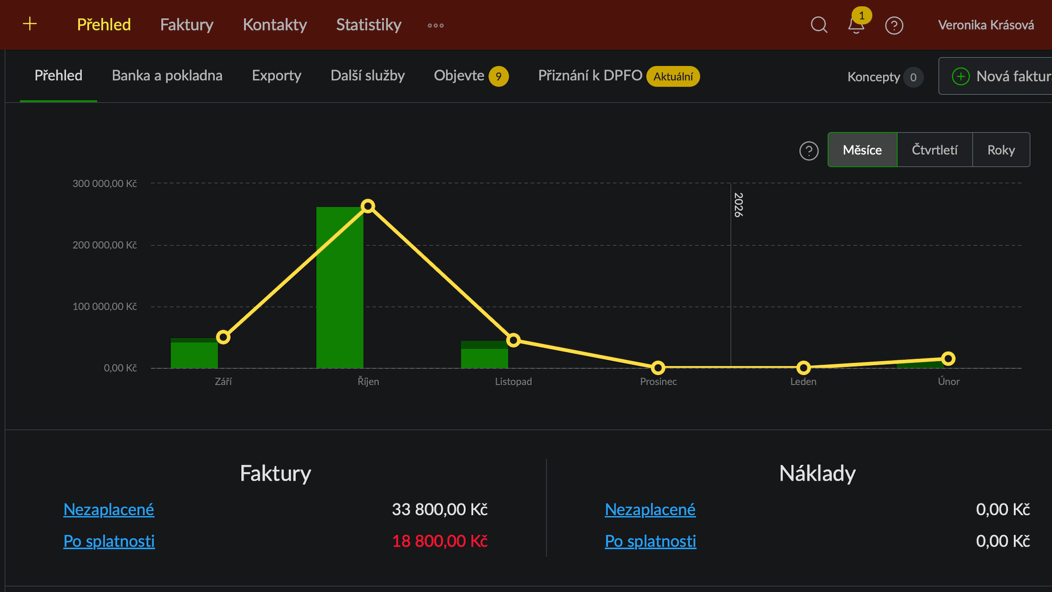1052x592 pixels.
Task: Open the Faktury menu item
Action: [x=186, y=25]
